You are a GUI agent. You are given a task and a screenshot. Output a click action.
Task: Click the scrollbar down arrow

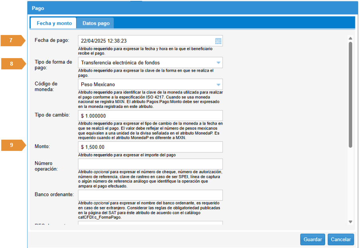click(350, 221)
